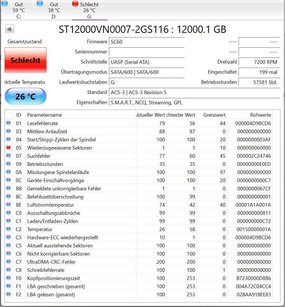Select the Suchfehler parameter name
The image size is (285, 307).
(x=39, y=156)
